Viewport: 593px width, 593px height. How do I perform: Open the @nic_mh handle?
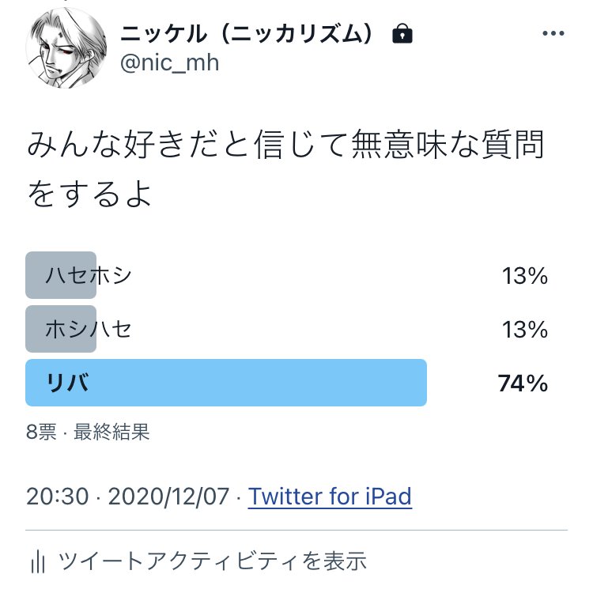(x=169, y=63)
